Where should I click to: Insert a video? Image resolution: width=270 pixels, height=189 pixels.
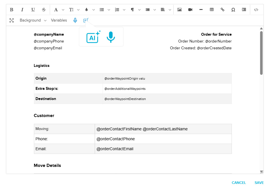pyautogui.click(x=190, y=10)
